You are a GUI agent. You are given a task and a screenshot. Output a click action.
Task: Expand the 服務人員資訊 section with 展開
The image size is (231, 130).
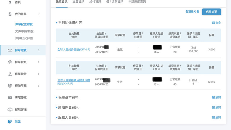pyautogui.click(x=216, y=118)
